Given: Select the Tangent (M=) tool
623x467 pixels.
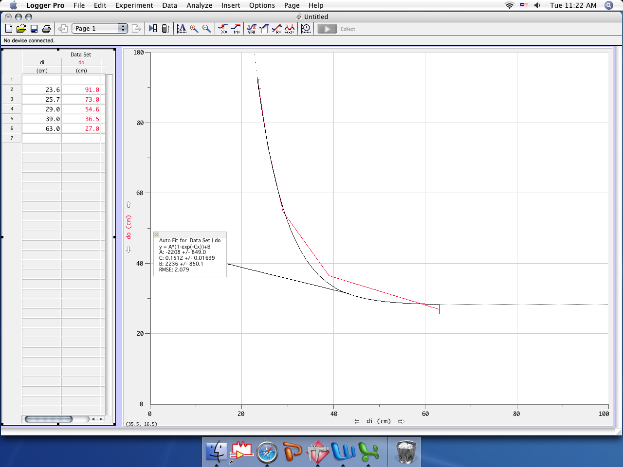Looking at the screenshot, I should (x=236, y=29).
